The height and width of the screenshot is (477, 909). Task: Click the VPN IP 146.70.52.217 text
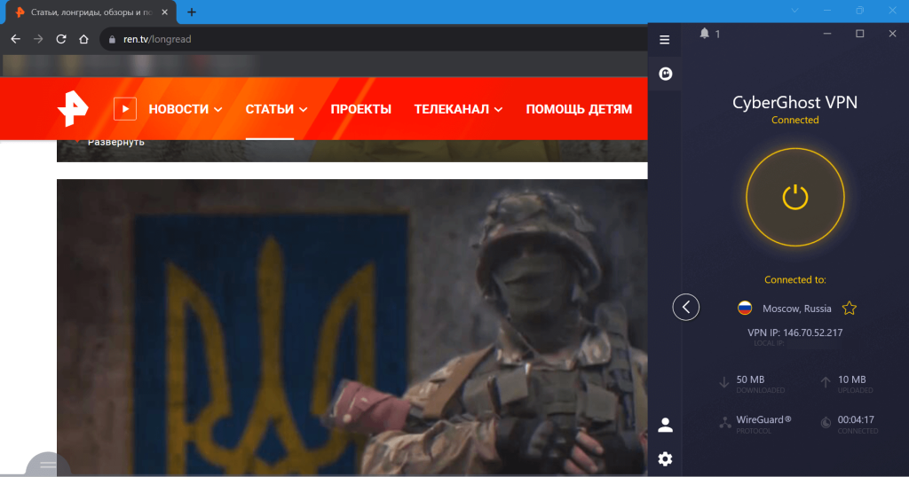(x=794, y=332)
